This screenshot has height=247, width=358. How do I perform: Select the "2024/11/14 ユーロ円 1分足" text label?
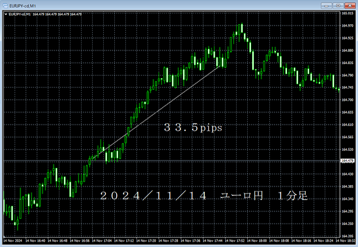(x=204, y=196)
